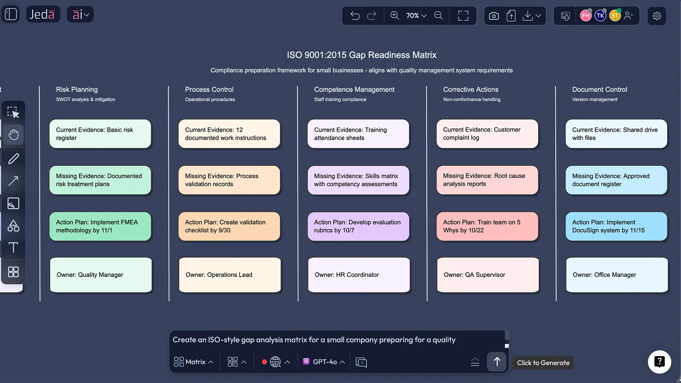Image resolution: width=681 pixels, height=383 pixels.
Task: Open the download options menu
Action: (x=531, y=16)
